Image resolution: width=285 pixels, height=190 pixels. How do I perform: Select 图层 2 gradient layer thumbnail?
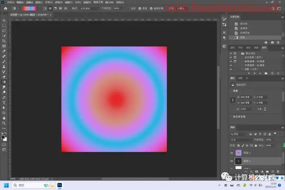tap(239, 153)
